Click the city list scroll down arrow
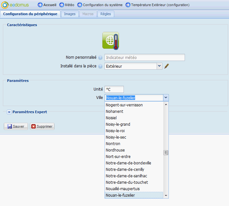 (166, 196)
